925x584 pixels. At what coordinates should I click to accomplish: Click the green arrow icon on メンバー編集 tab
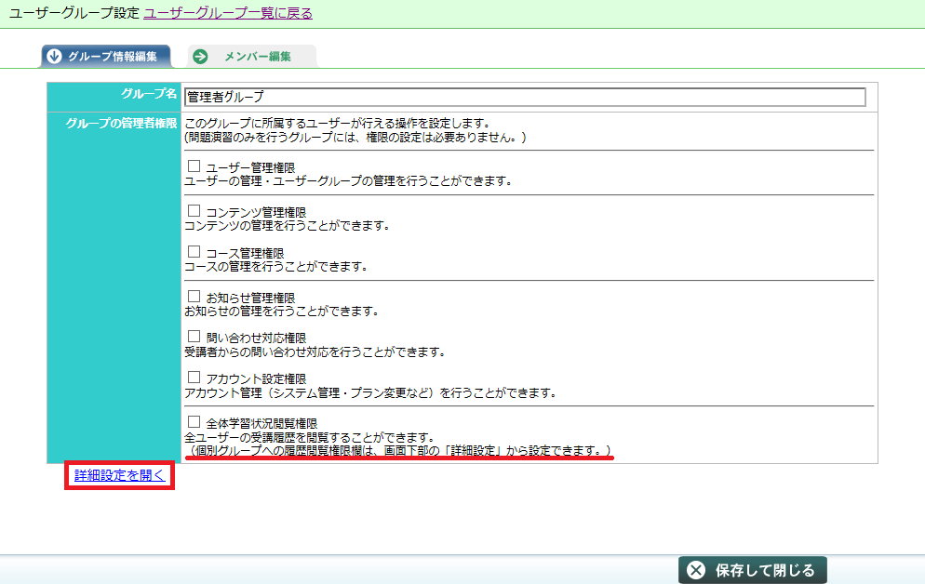[x=201, y=57]
